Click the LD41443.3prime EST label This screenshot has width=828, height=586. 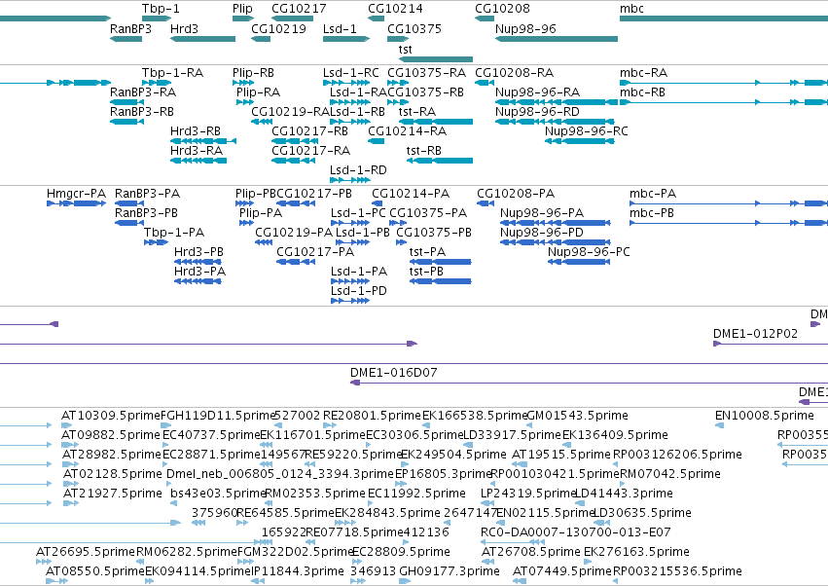tap(624, 494)
